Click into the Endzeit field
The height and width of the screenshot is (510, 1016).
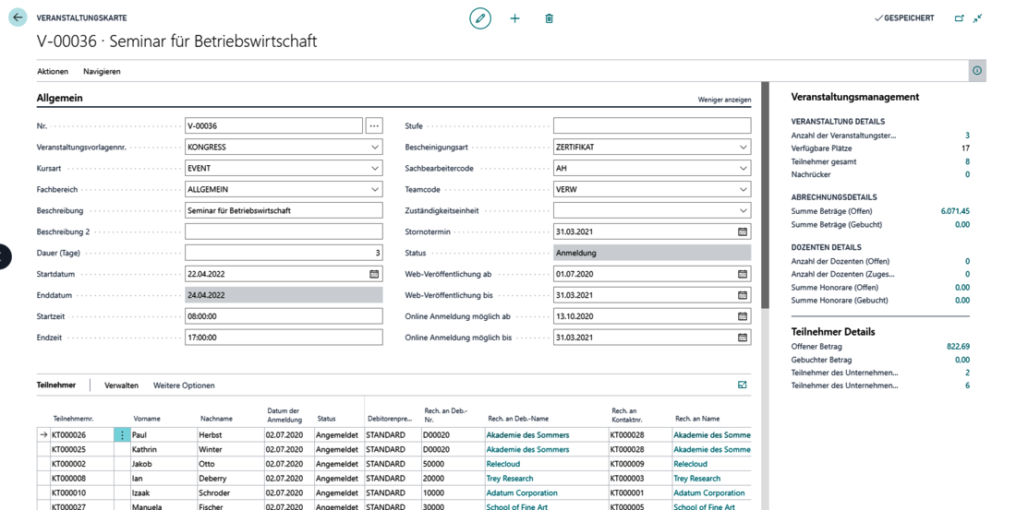tap(284, 338)
